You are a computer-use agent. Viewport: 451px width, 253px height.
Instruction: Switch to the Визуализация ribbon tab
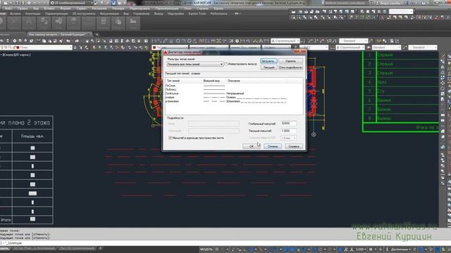(109, 13)
